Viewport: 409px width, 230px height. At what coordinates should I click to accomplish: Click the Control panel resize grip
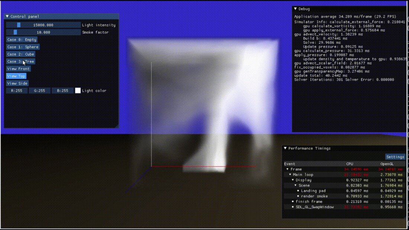(117, 126)
